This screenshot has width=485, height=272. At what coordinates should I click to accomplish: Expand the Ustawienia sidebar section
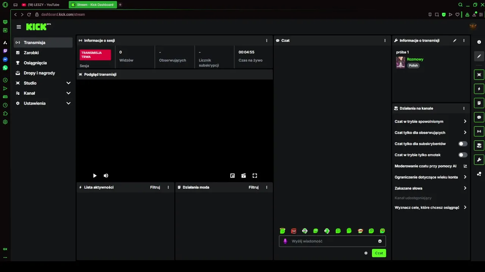point(43,104)
